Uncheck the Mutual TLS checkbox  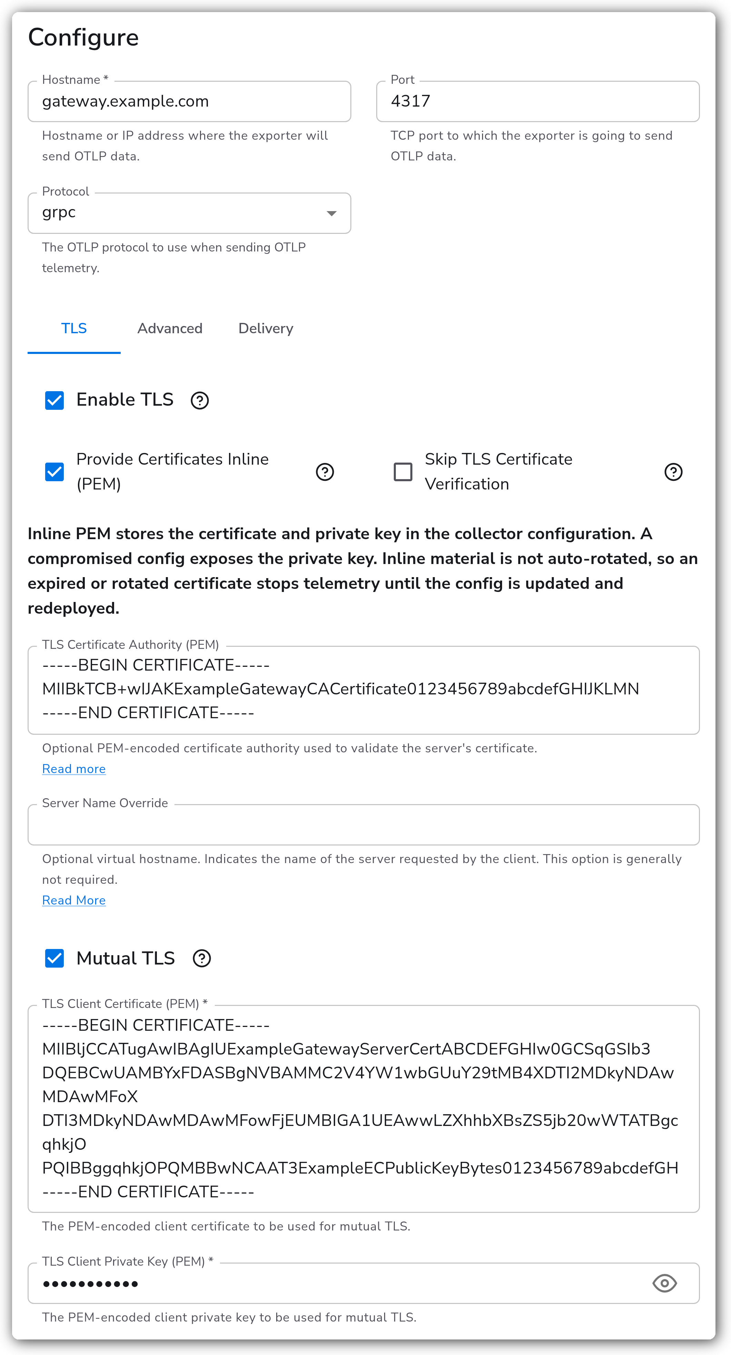click(54, 958)
